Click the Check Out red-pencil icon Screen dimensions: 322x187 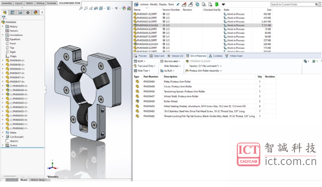(184, 4)
